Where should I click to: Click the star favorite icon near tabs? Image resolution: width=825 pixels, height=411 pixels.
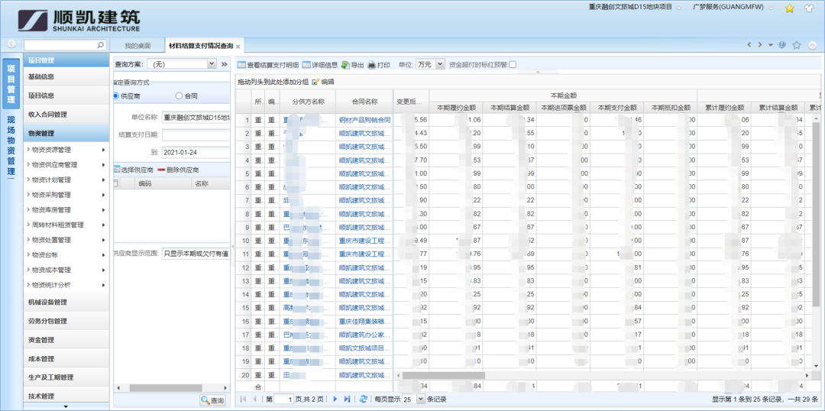click(797, 45)
